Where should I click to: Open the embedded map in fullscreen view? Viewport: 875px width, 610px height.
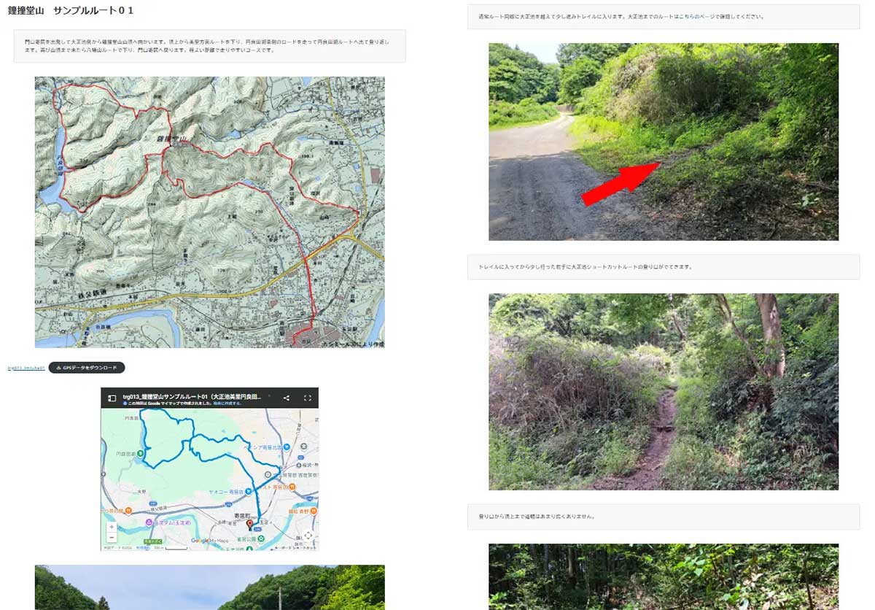pyautogui.click(x=307, y=398)
